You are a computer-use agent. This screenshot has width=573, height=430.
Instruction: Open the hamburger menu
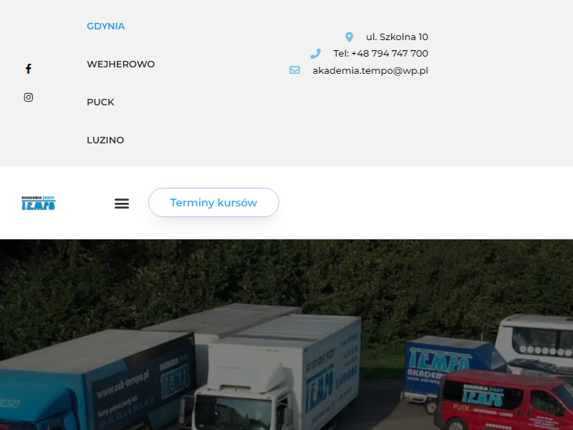click(122, 204)
